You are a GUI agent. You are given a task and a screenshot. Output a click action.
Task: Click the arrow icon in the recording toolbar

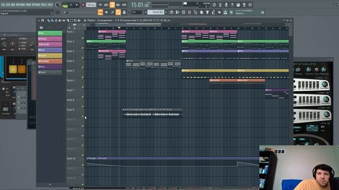106,12
